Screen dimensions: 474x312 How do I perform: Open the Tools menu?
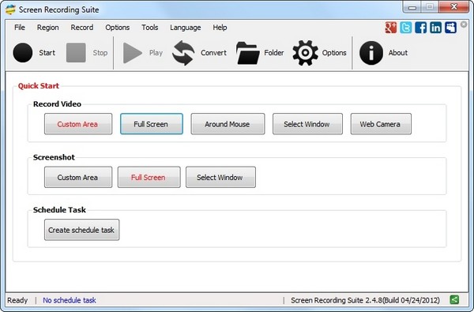[x=150, y=28]
